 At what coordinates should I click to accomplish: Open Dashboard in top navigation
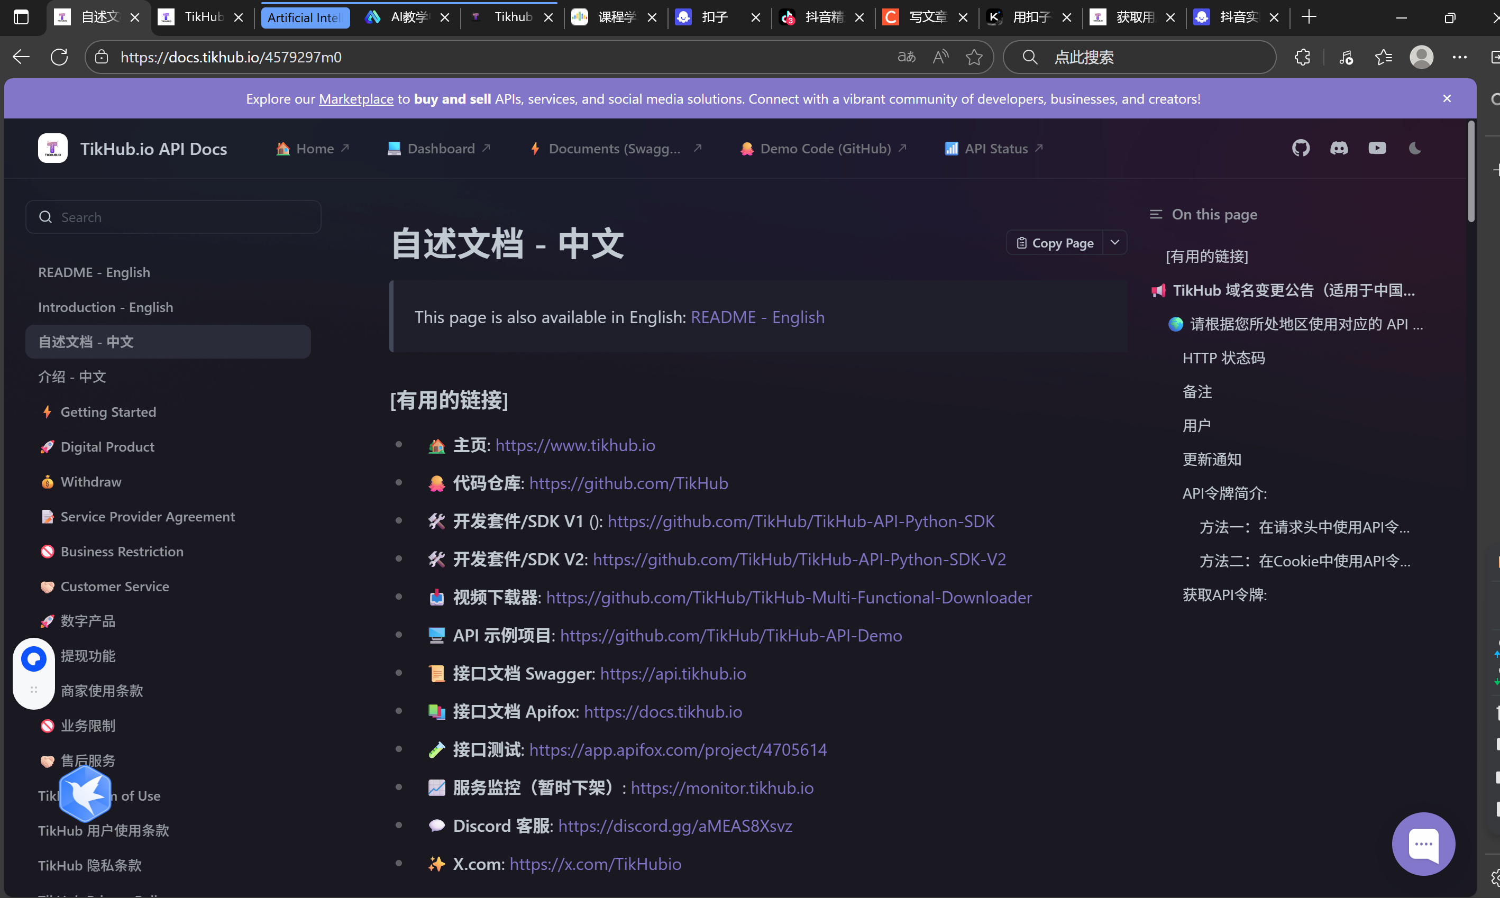pos(438,148)
